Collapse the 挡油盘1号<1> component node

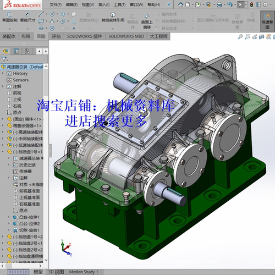(3, 152)
